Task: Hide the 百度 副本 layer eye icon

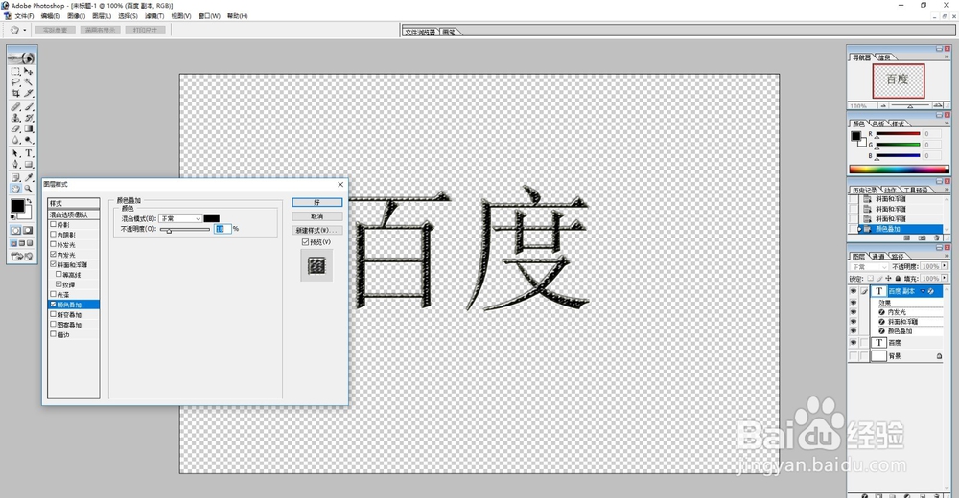Action: click(854, 291)
